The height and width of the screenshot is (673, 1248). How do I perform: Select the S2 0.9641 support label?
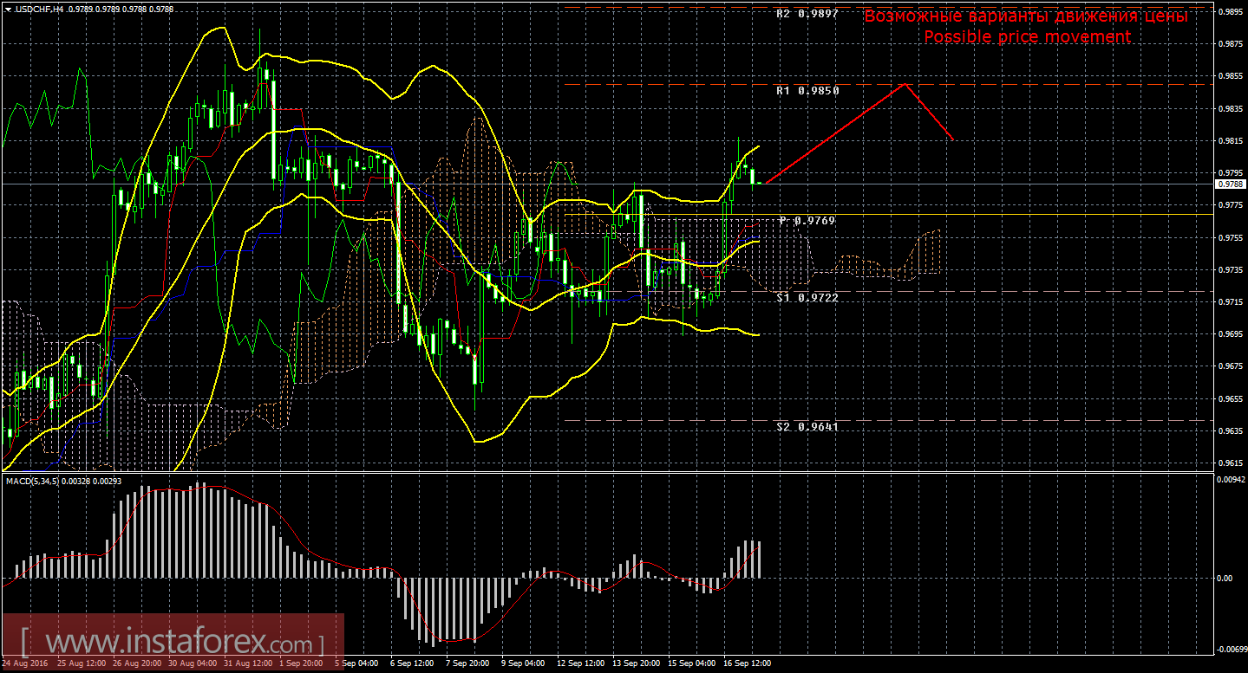click(x=807, y=427)
